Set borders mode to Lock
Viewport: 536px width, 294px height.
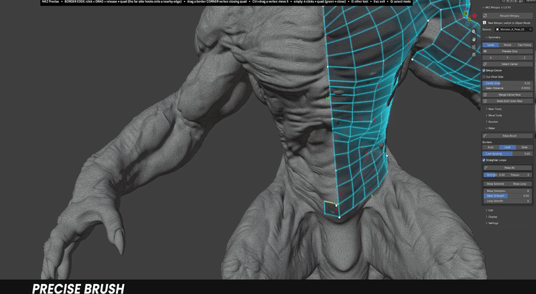[507, 147]
